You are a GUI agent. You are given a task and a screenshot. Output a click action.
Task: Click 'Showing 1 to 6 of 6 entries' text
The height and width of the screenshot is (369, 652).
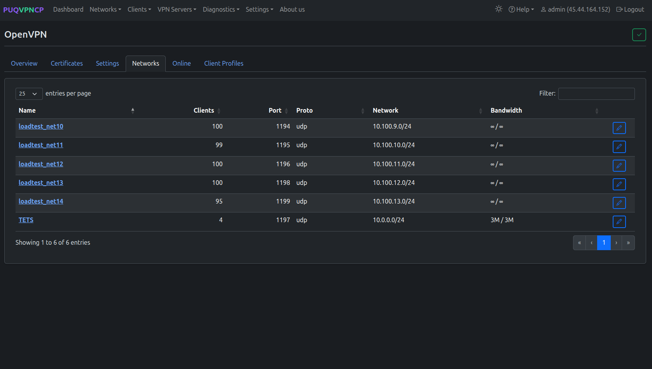(x=53, y=242)
